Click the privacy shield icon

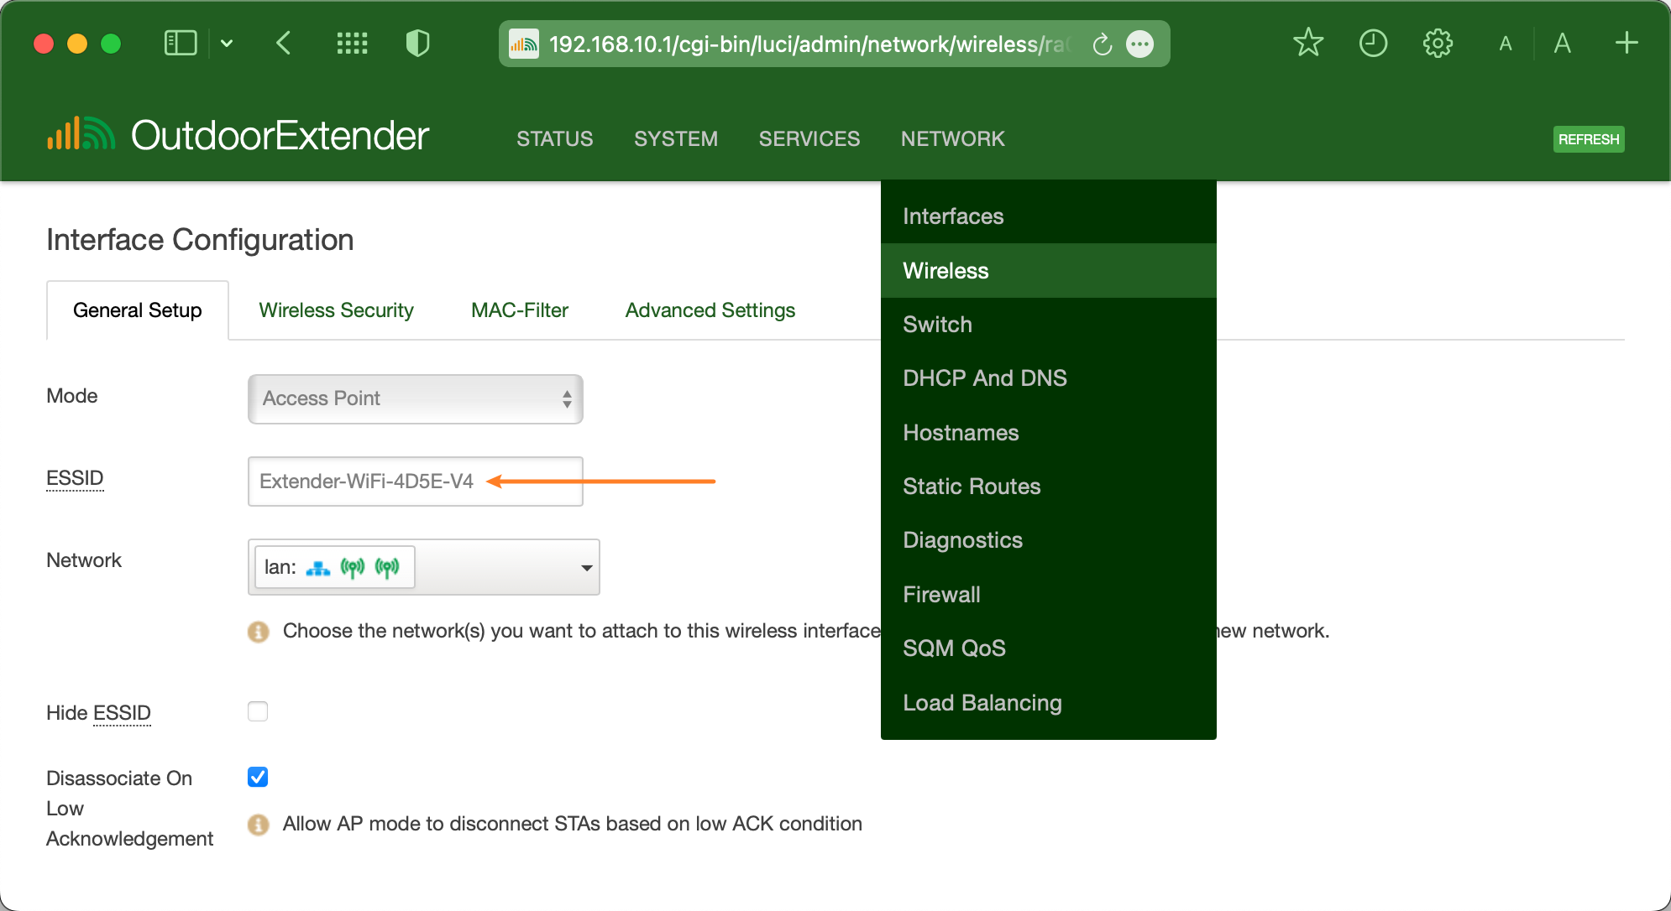click(x=417, y=43)
